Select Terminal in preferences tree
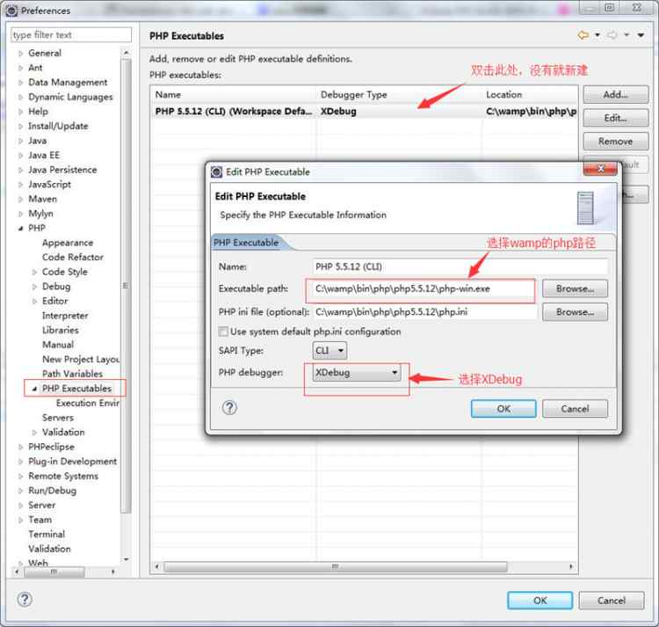The width and height of the screenshot is (659, 627). [47, 535]
